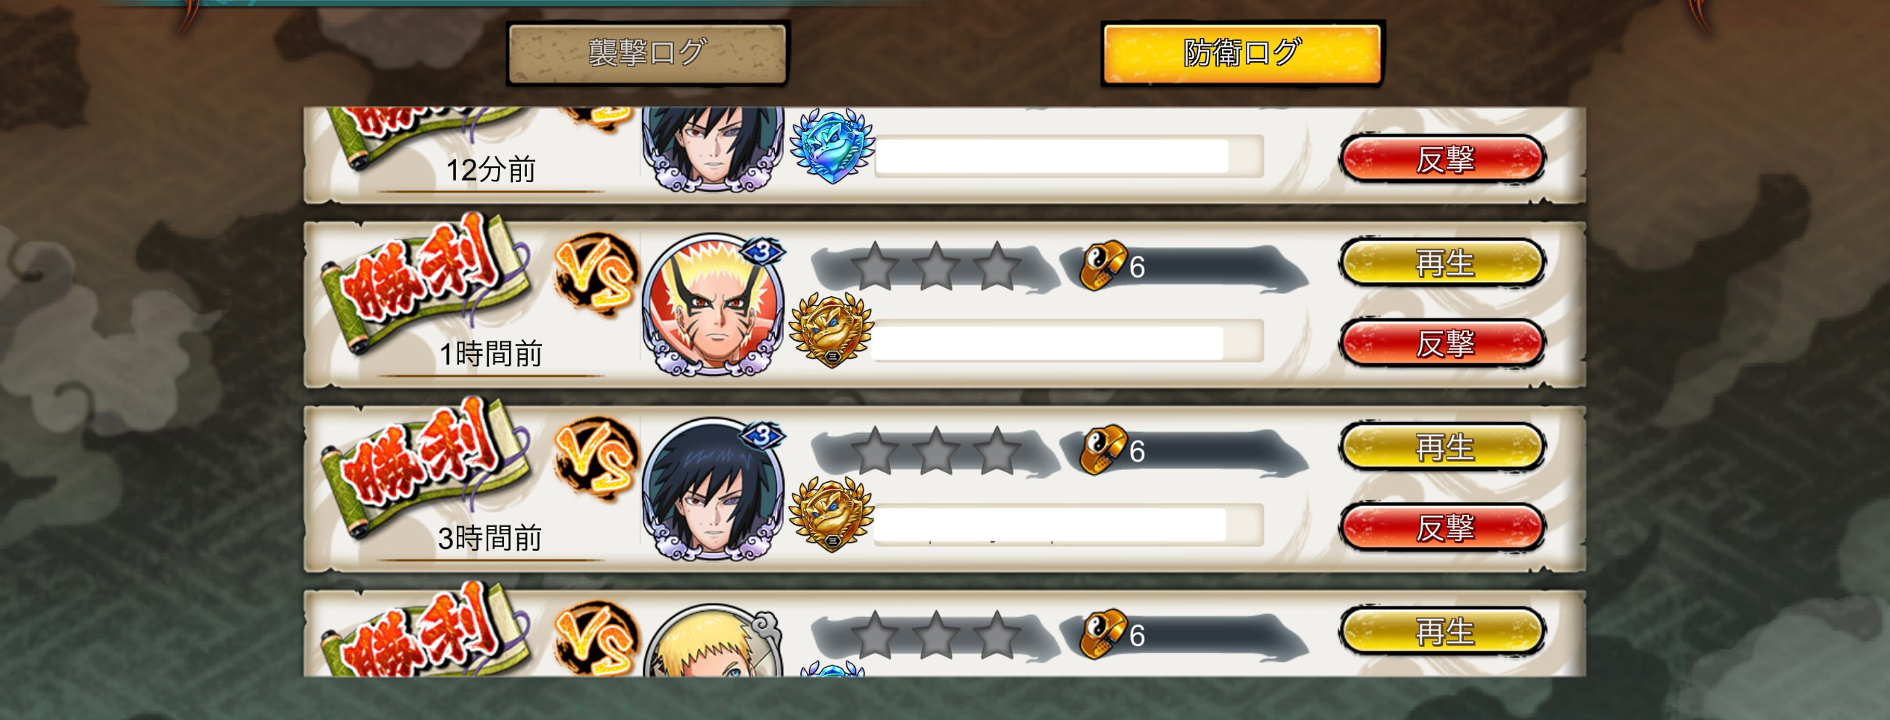Click 反撃 on the 3時間前 entry
The width and height of the screenshot is (1890, 720).
pyautogui.click(x=1442, y=527)
